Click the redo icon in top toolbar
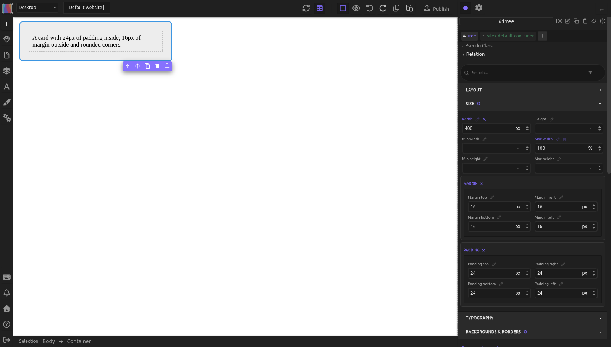The width and height of the screenshot is (611, 347). point(383,8)
